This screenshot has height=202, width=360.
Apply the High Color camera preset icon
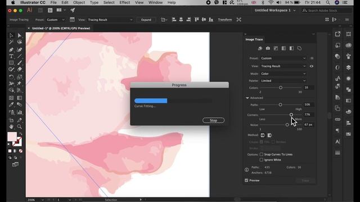[268, 48]
